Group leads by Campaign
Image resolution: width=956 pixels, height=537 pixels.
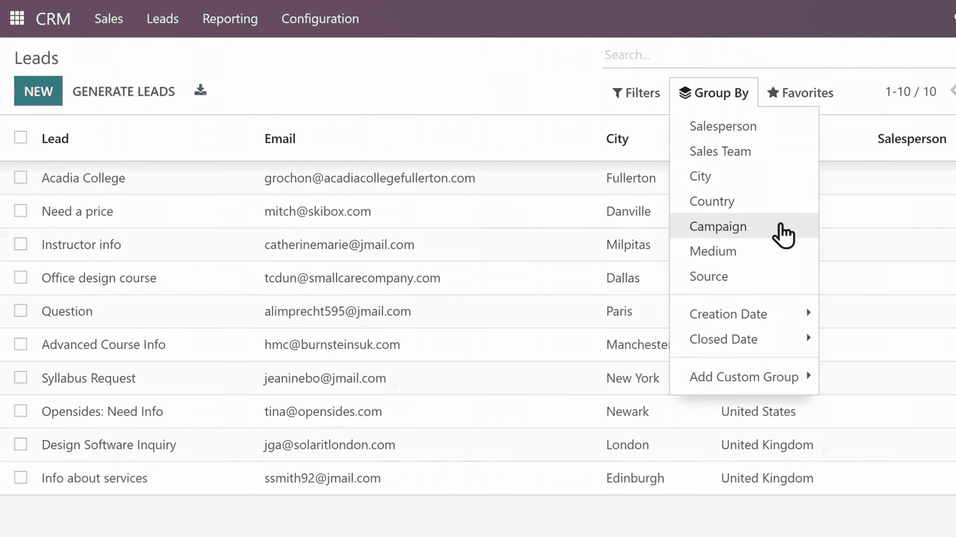coord(718,226)
